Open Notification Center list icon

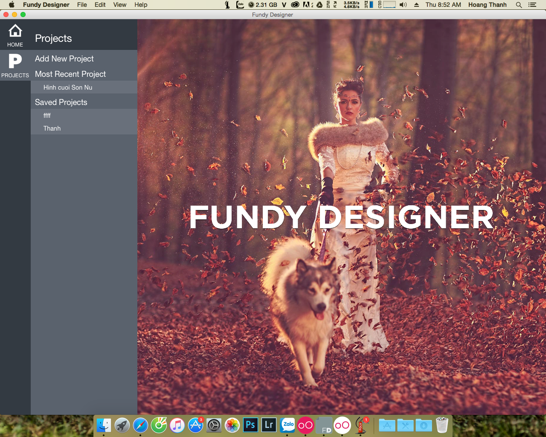[x=532, y=5]
